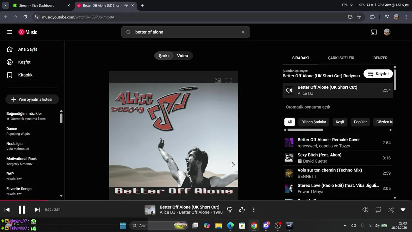
Task: Play Stereo Love (Radio Edit)
Action: [338, 188]
